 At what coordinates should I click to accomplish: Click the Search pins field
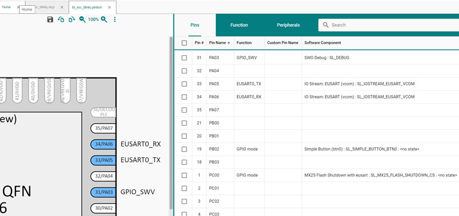point(389,25)
